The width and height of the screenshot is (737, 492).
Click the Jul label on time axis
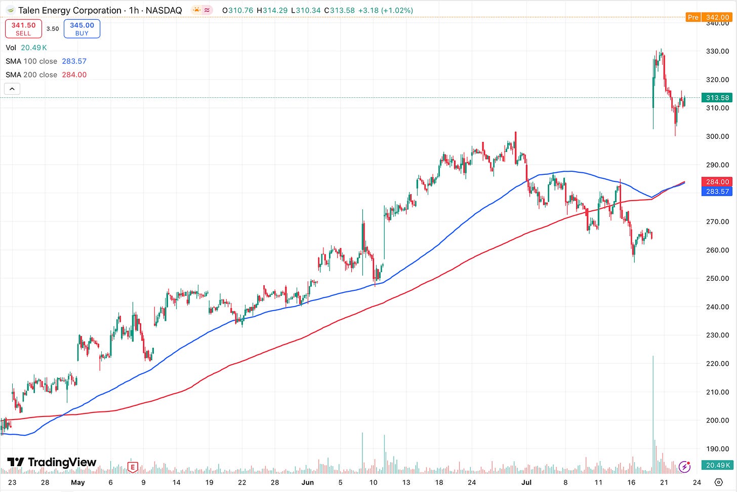point(527,482)
